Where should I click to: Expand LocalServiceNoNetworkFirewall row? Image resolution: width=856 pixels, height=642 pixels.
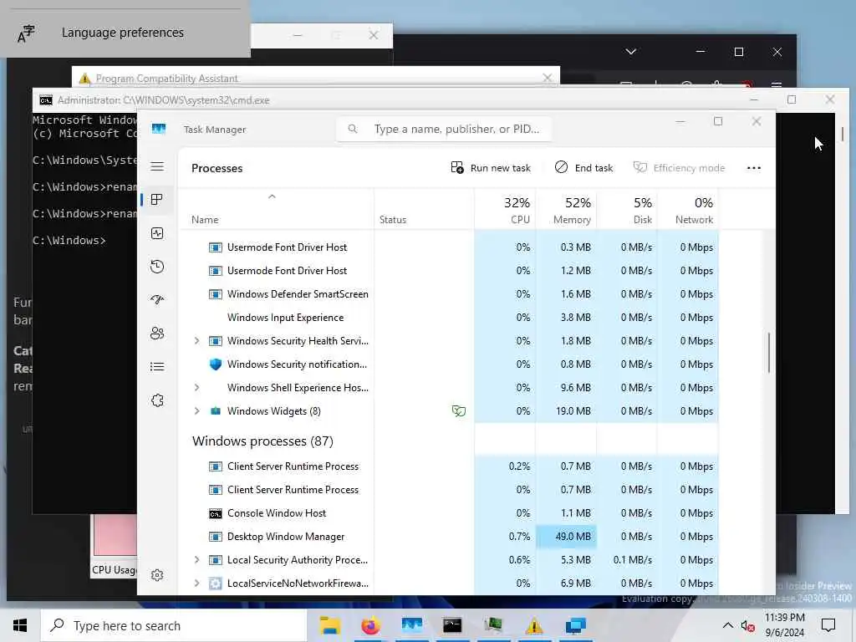coord(196,583)
